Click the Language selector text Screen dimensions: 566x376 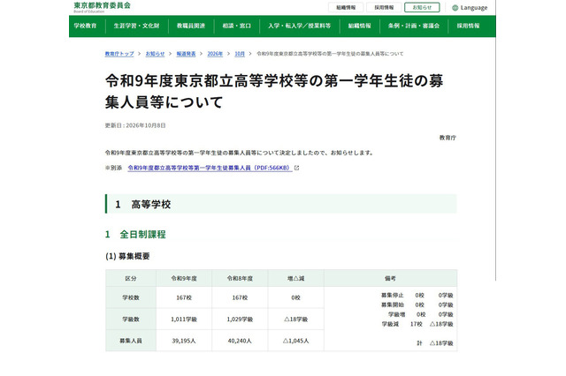pyautogui.click(x=474, y=8)
